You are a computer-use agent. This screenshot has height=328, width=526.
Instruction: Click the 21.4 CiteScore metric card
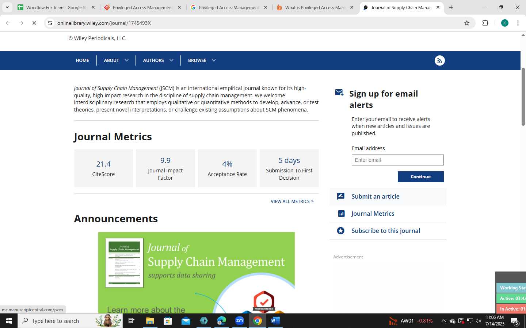[103, 168]
